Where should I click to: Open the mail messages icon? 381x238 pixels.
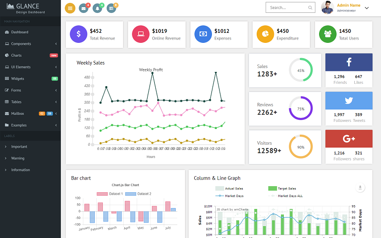[84, 8]
